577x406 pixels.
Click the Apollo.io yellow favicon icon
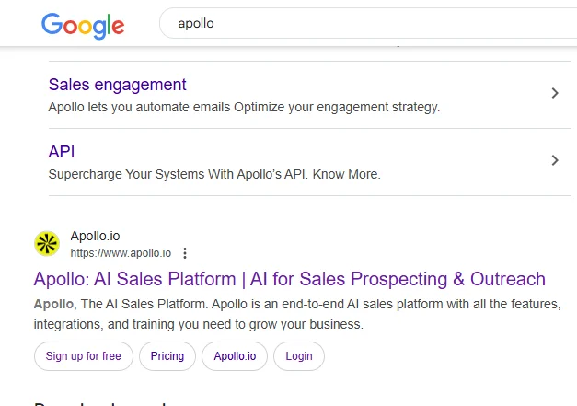(x=47, y=244)
